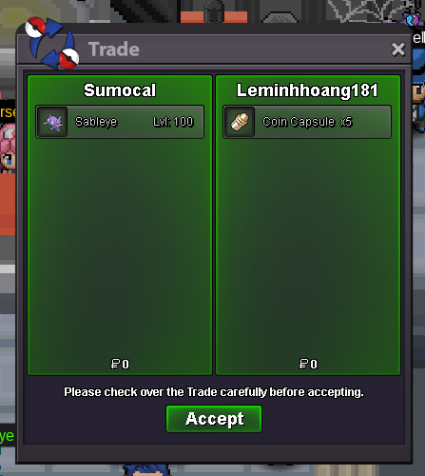Viewport: 425px width, 476px height.
Task: Click Sumocal's player name header
Action: [120, 90]
